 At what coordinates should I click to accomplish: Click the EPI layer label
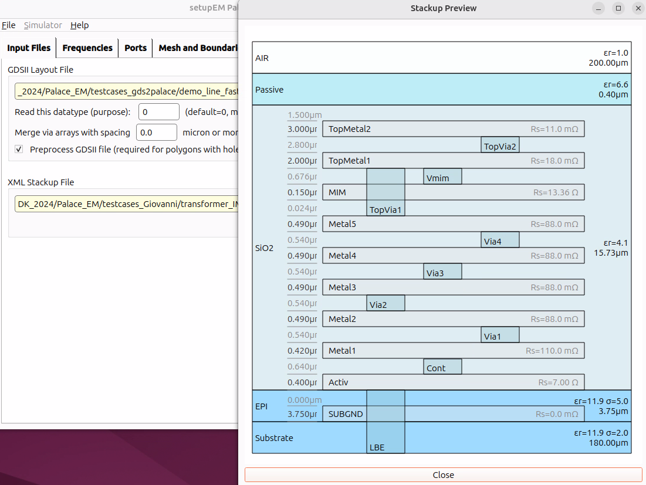(261, 406)
